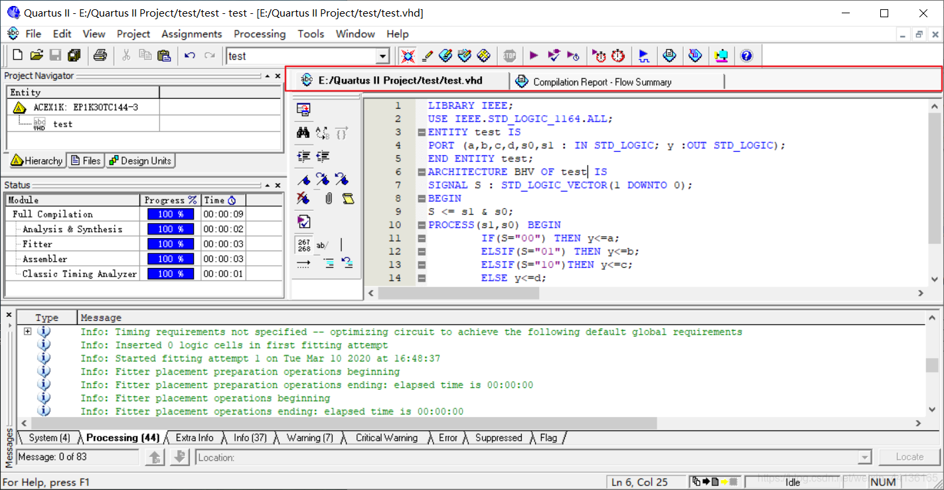The height and width of the screenshot is (490, 944).
Task: Collapse the IF statement fold on line 11
Action: (x=422, y=238)
